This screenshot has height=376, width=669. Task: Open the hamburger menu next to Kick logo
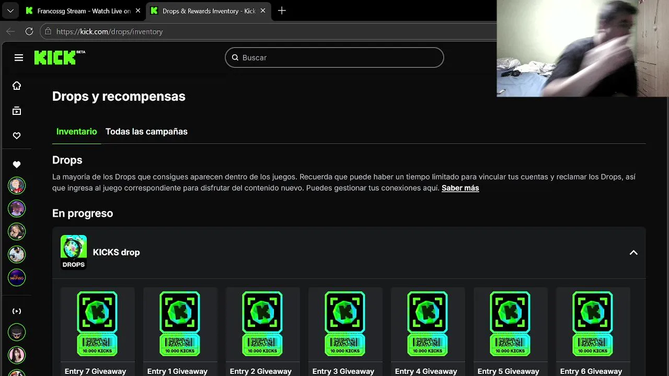(19, 57)
